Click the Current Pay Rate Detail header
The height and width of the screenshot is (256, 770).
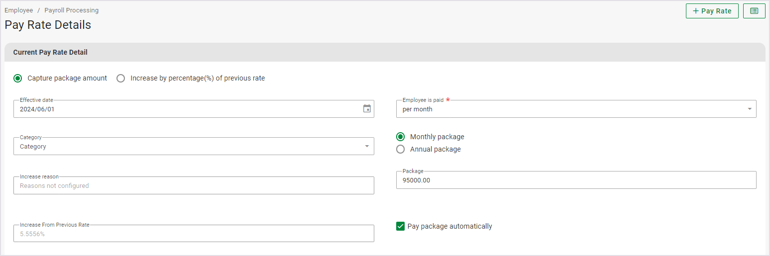(x=50, y=52)
